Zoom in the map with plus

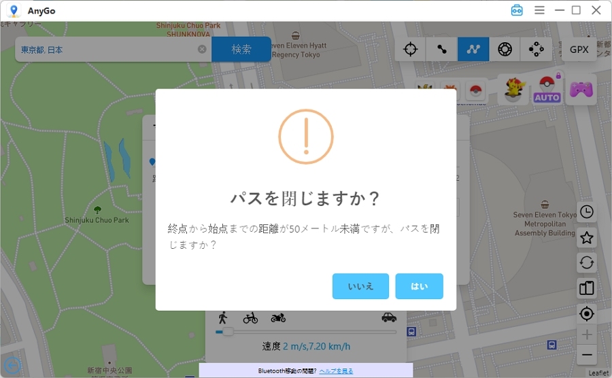pos(587,334)
